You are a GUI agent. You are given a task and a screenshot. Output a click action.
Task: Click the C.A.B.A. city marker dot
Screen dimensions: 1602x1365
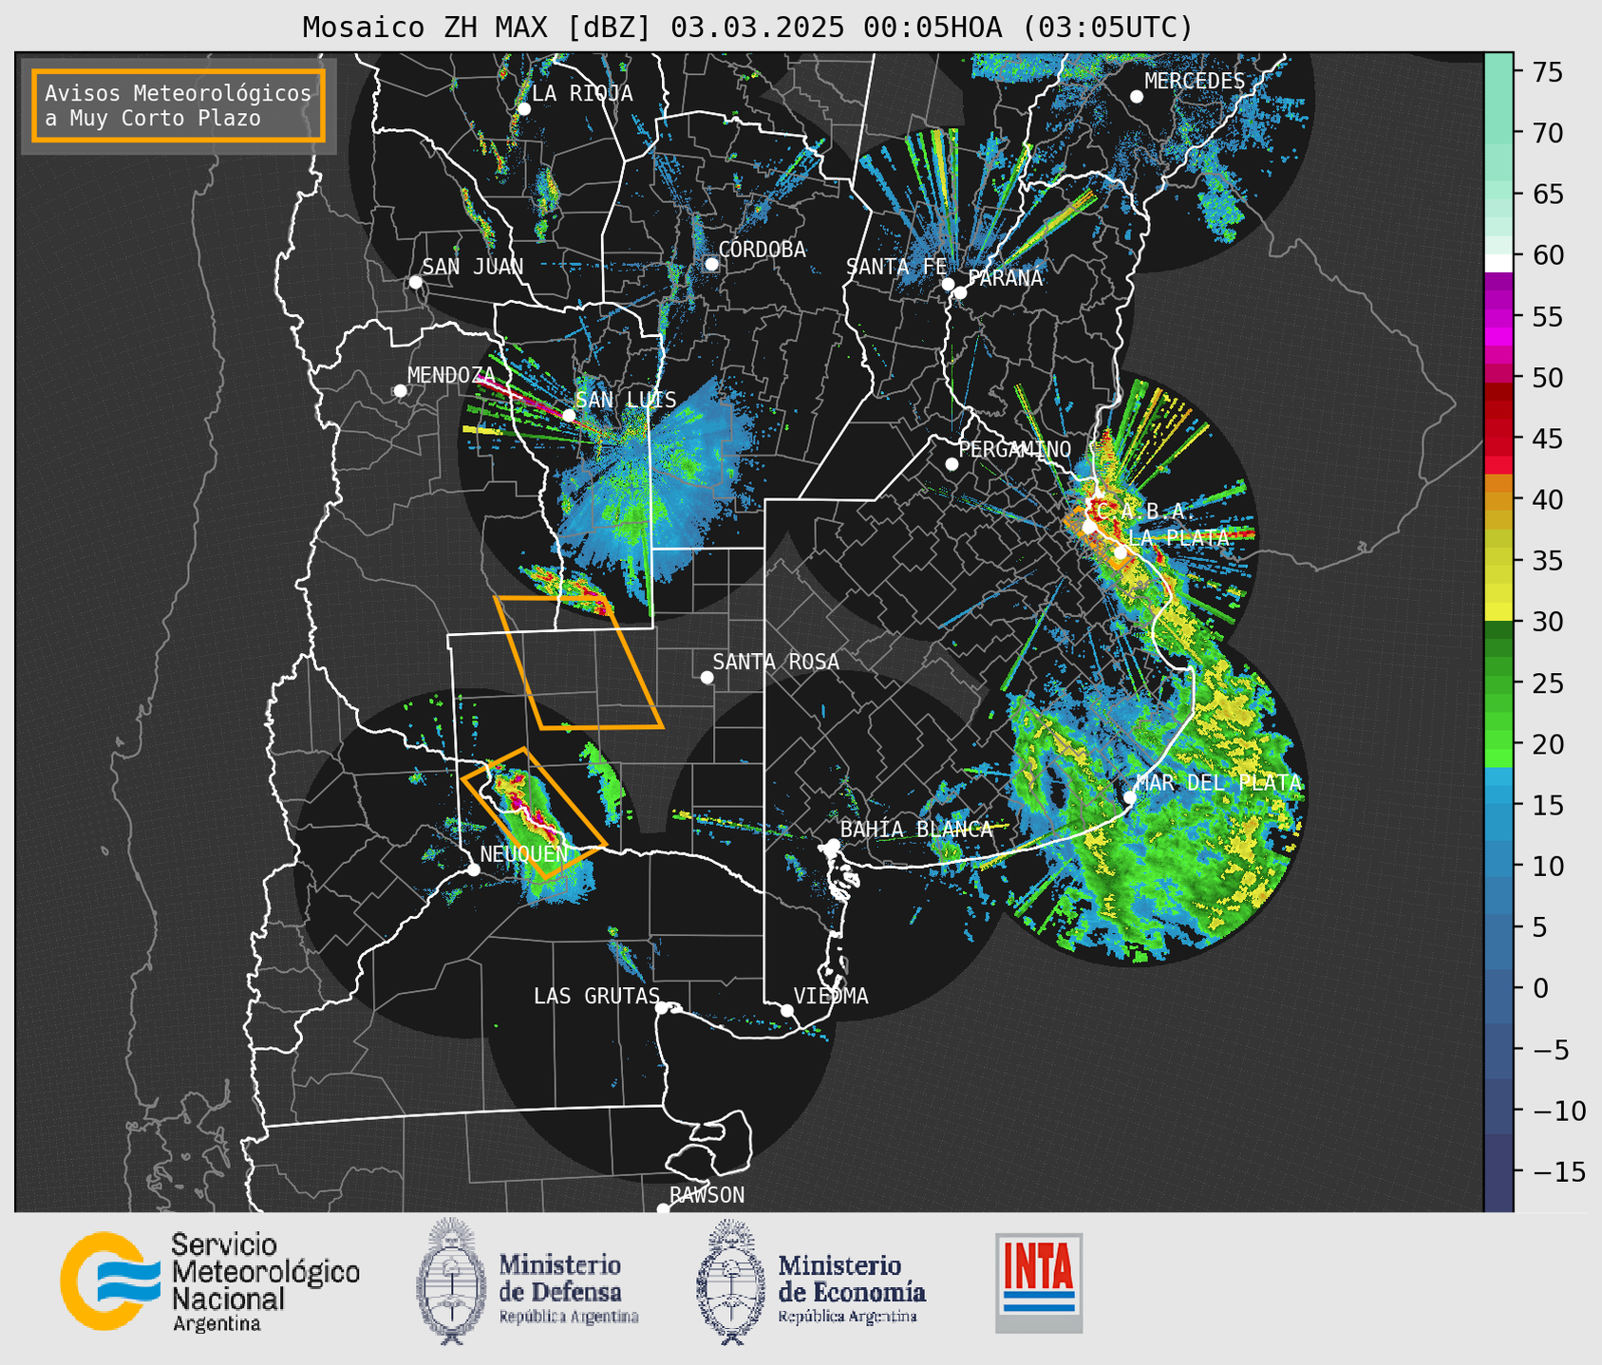coord(1089,527)
